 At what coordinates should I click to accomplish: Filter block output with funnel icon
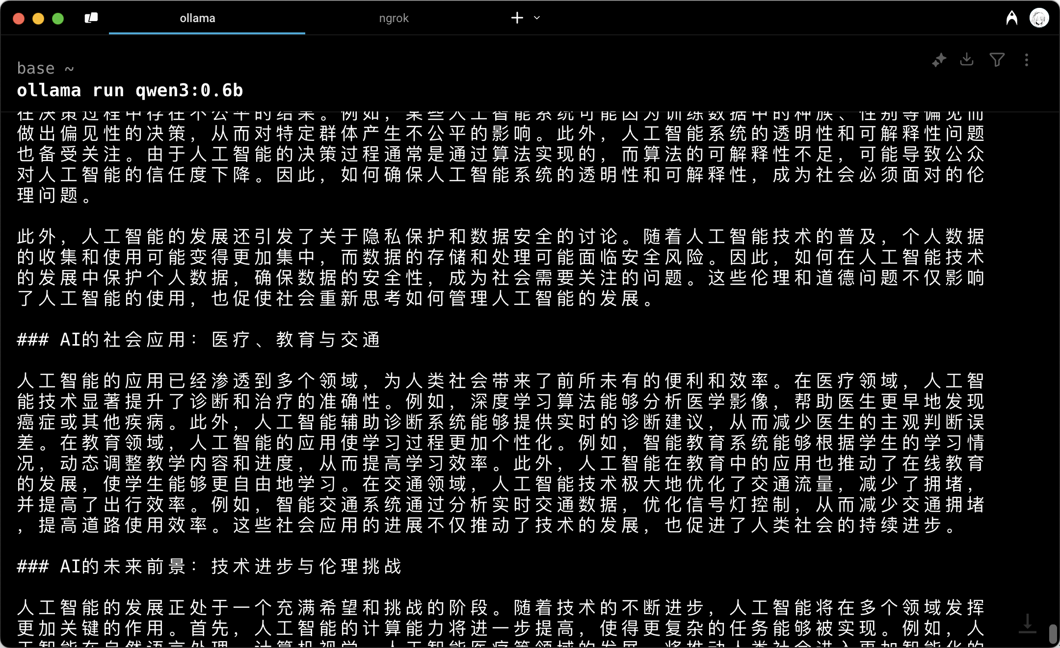[x=997, y=60]
